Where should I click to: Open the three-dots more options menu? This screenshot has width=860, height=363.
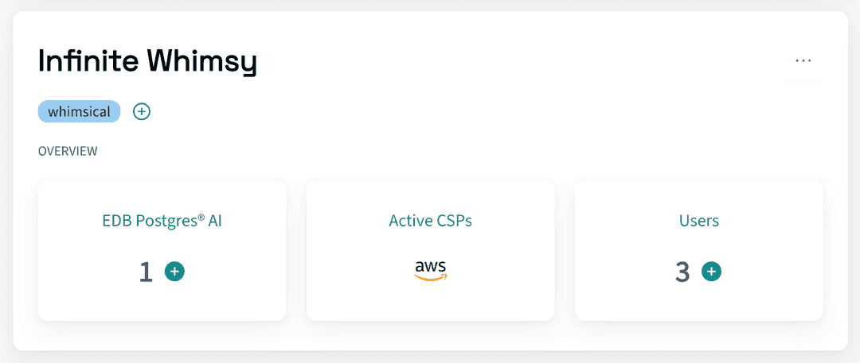803,60
